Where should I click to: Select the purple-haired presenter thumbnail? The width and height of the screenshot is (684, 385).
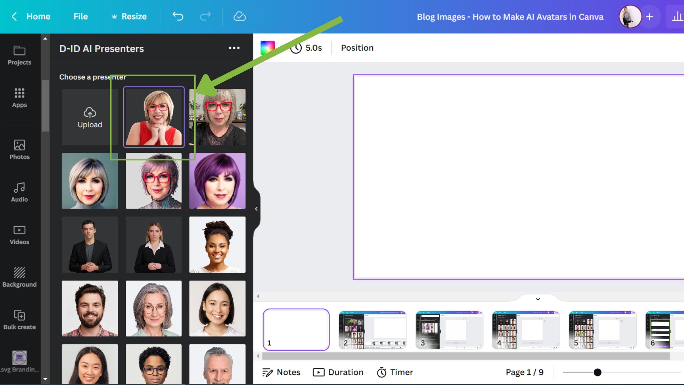pos(217,181)
